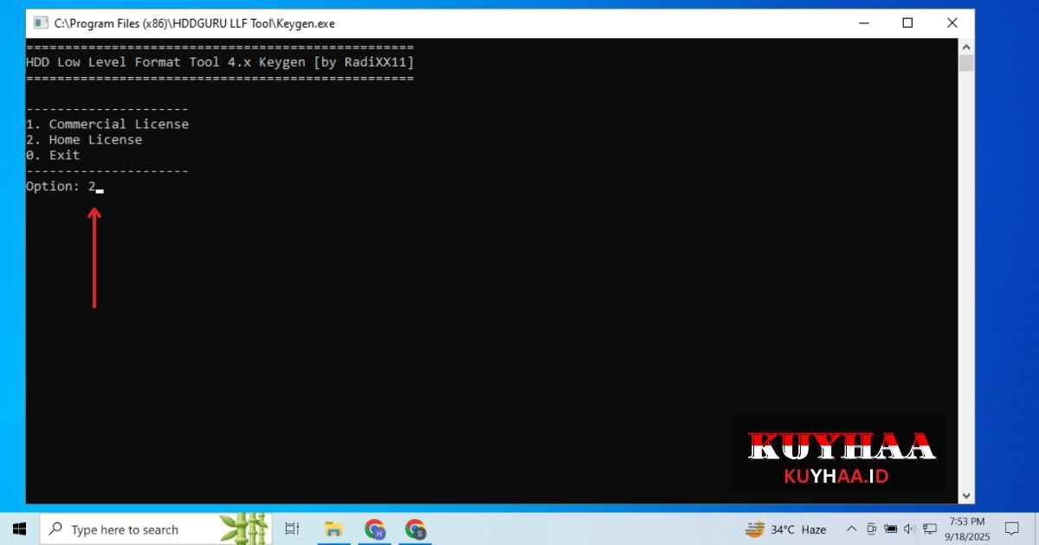The width and height of the screenshot is (1039, 545).
Task: Open File Explorer from the taskbar
Action: (332, 529)
